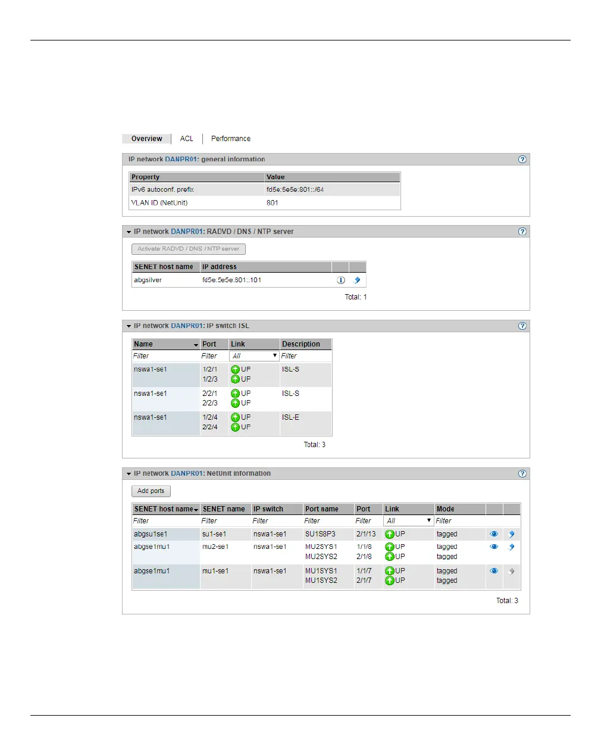Click IP switch filter field
601x749 pixels.
(277, 521)
